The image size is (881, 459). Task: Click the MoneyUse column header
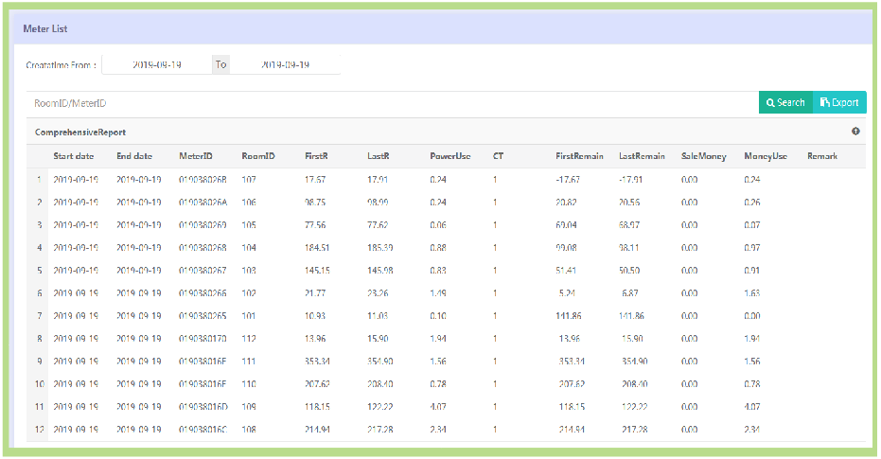[x=766, y=156]
